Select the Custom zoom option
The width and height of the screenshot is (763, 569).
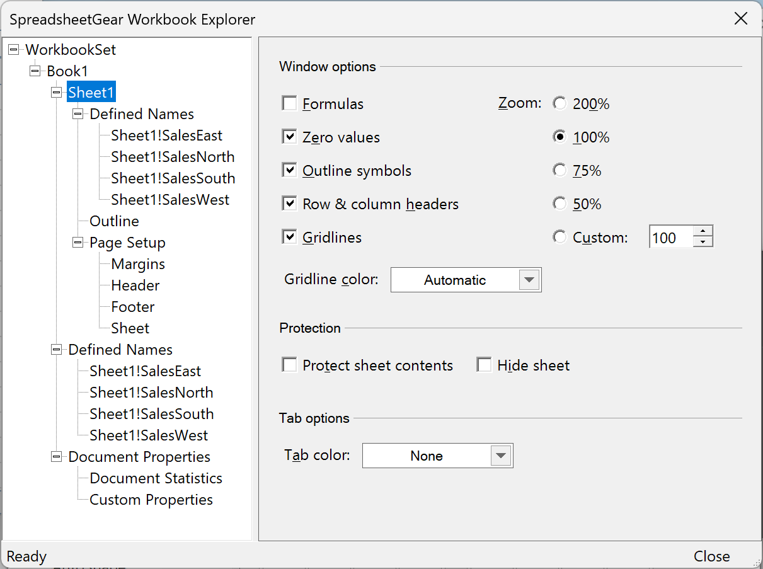coord(559,236)
